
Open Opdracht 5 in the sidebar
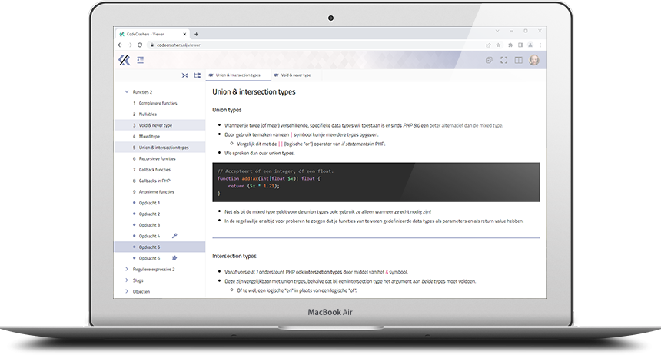pyautogui.click(x=149, y=247)
